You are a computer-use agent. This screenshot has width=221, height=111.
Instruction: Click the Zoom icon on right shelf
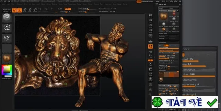pos(150,21)
